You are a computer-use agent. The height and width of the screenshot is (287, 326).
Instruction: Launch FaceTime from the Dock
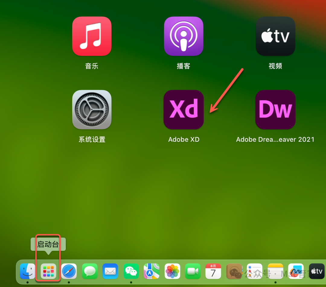[x=193, y=271]
